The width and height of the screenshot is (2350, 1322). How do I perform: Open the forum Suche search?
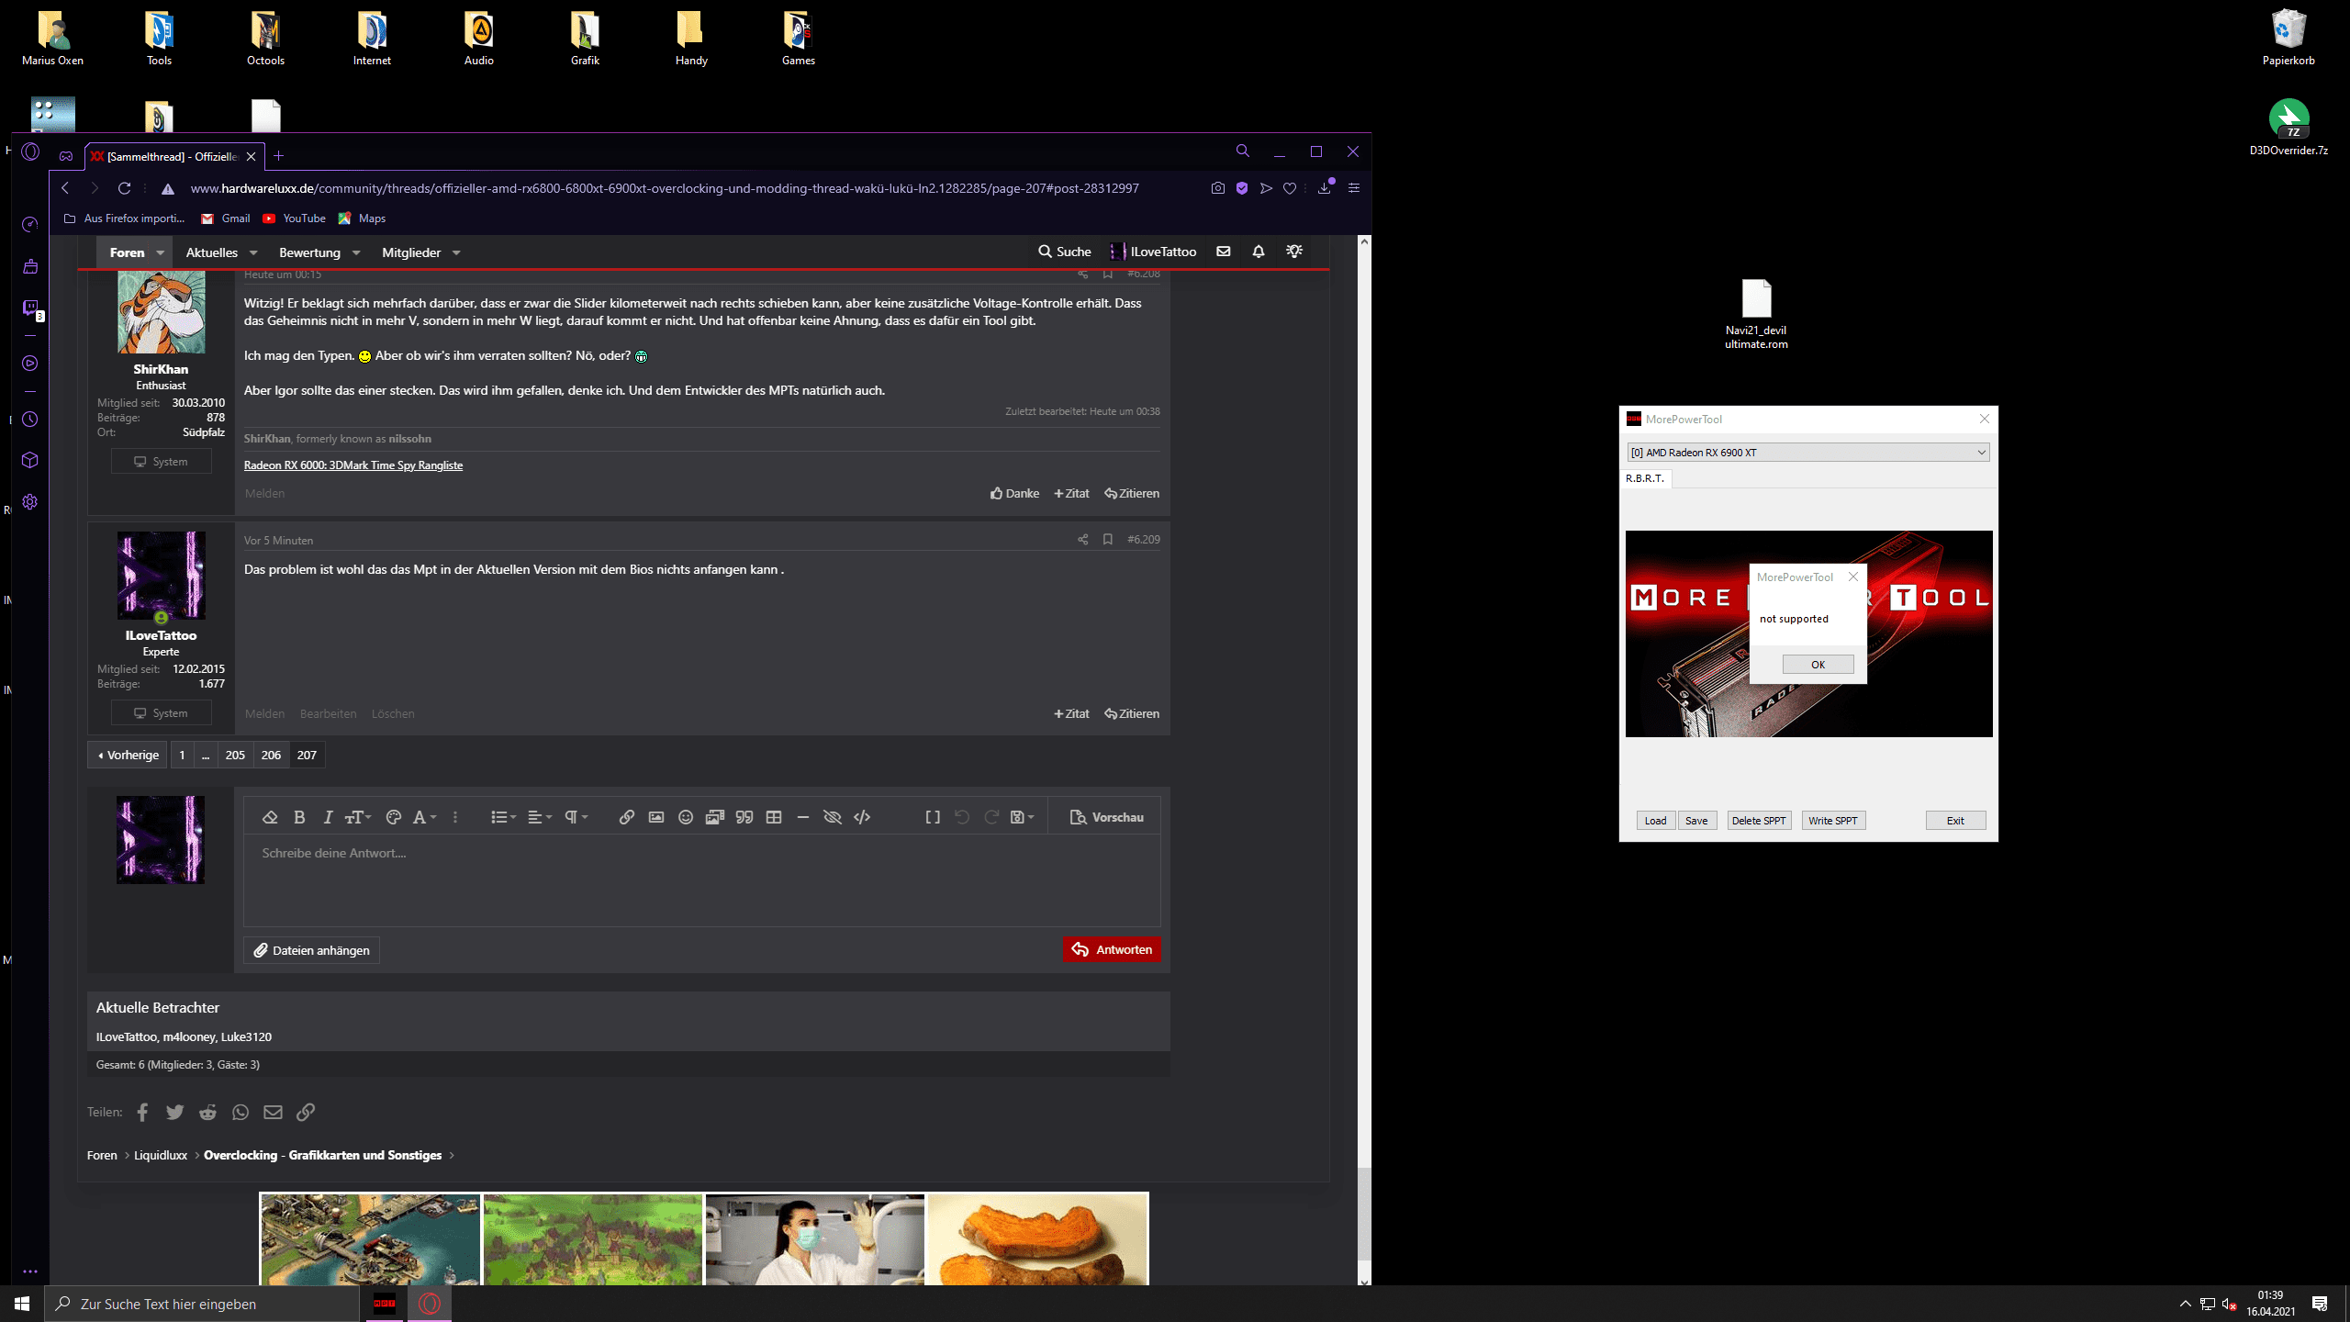click(1065, 252)
